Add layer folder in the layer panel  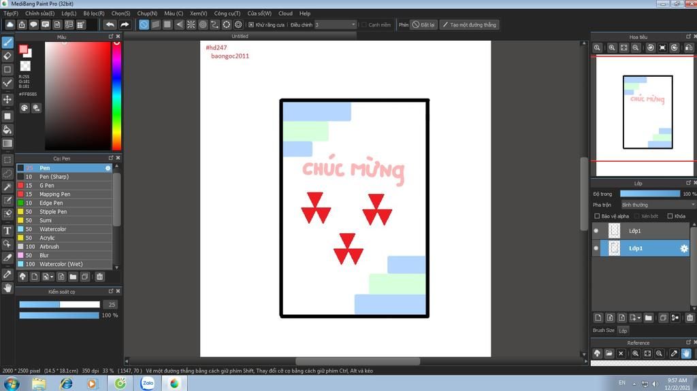[x=649, y=318]
